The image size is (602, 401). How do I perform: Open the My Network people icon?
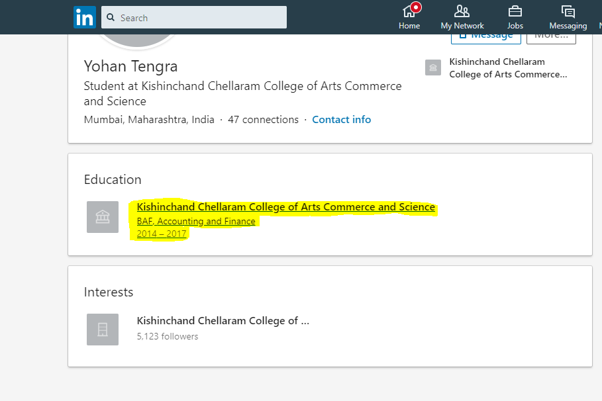click(x=462, y=11)
